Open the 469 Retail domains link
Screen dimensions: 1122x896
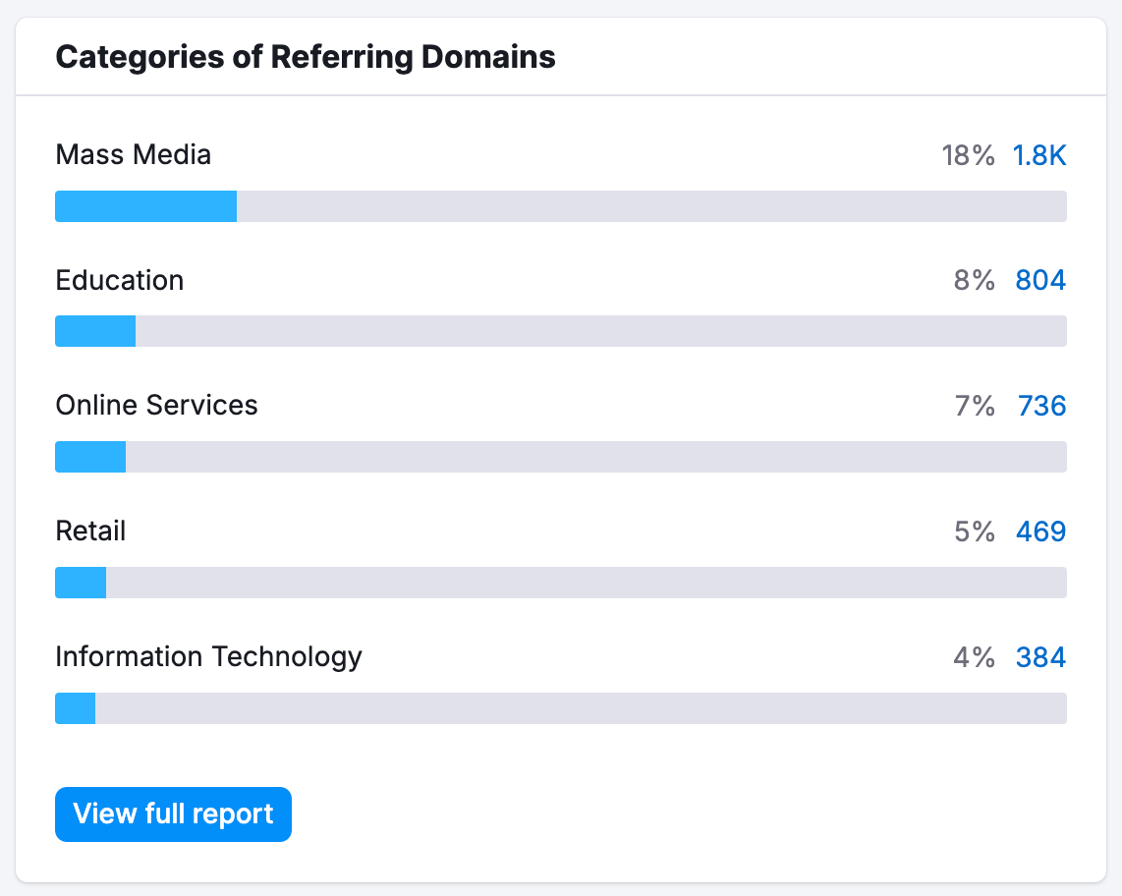click(x=1040, y=532)
